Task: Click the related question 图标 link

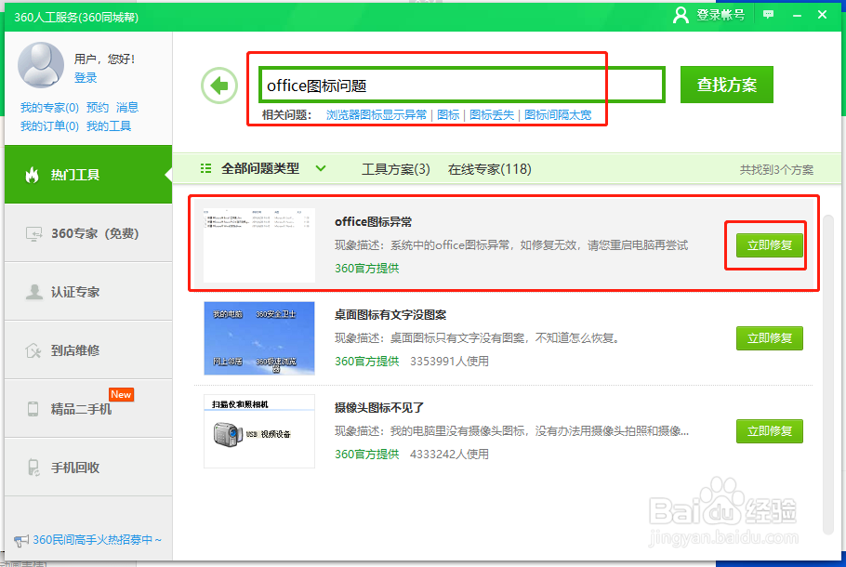Action: pyautogui.click(x=448, y=115)
